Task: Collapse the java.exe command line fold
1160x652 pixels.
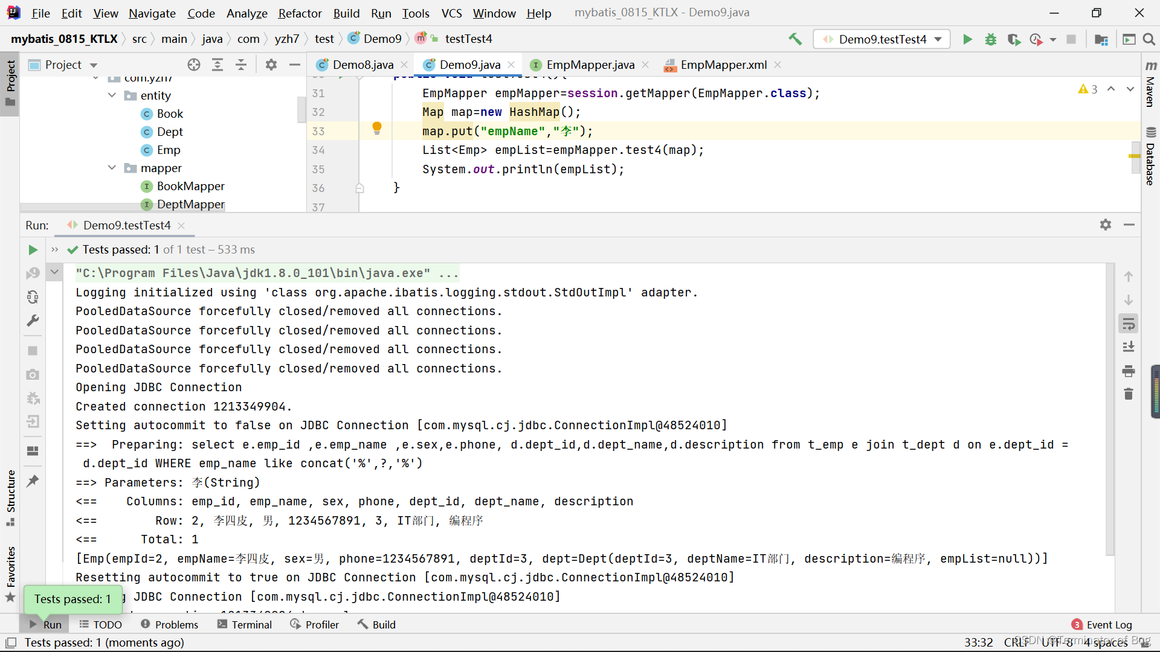Action: click(x=54, y=272)
